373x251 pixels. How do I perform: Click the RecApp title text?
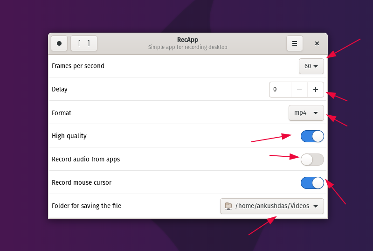(187, 40)
